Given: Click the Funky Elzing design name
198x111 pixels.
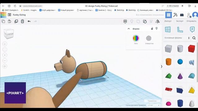Looking at the screenshot, I should point(19,15).
